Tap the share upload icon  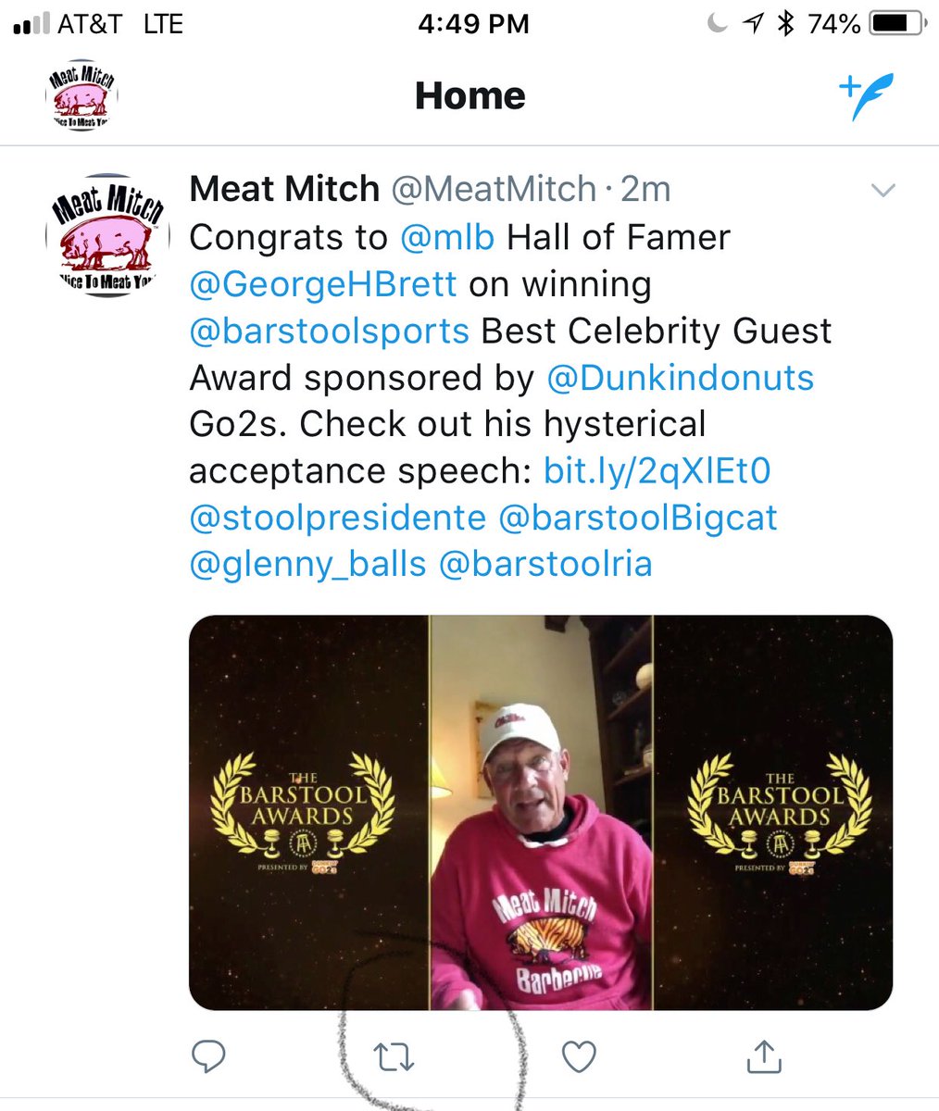[x=764, y=1055]
